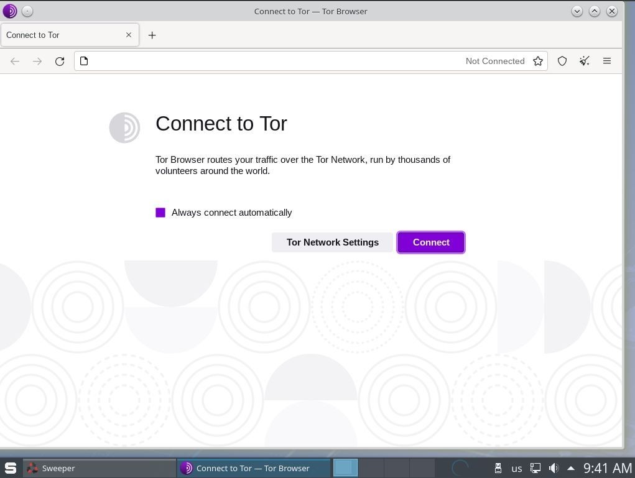The width and height of the screenshot is (635, 478).
Task: Bookmark this page with star icon
Action: (x=538, y=61)
